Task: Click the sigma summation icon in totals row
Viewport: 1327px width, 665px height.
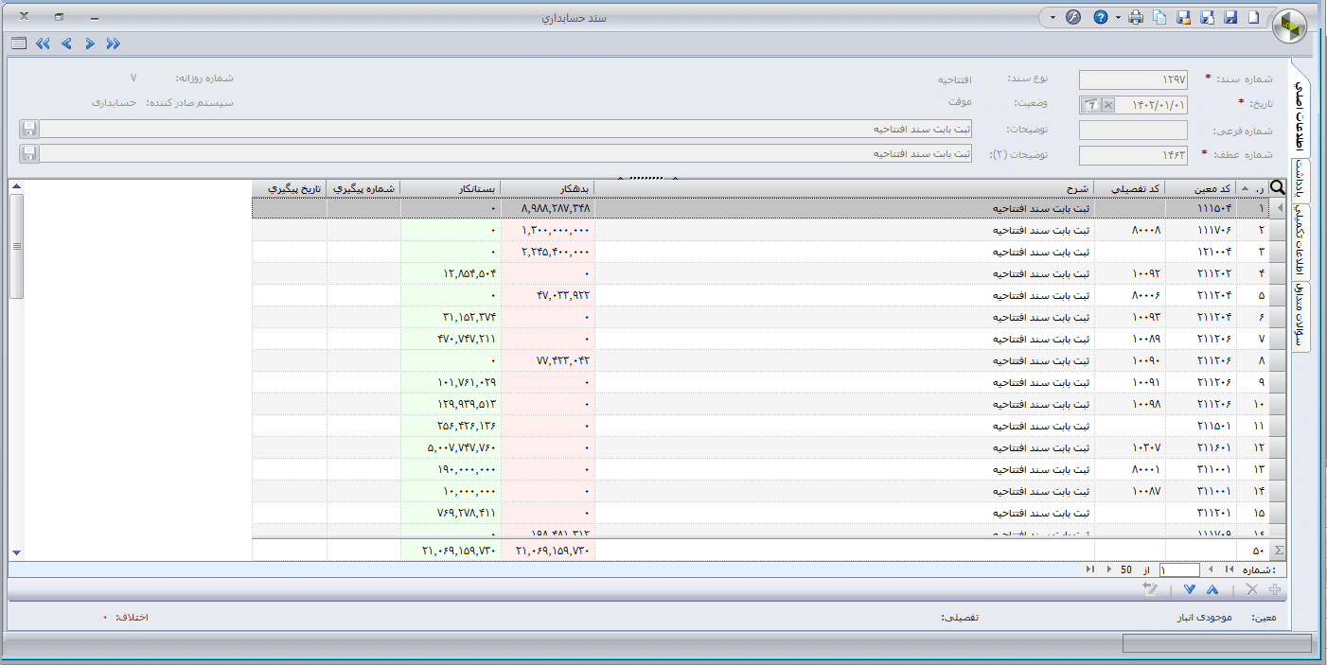Action: click(1279, 550)
